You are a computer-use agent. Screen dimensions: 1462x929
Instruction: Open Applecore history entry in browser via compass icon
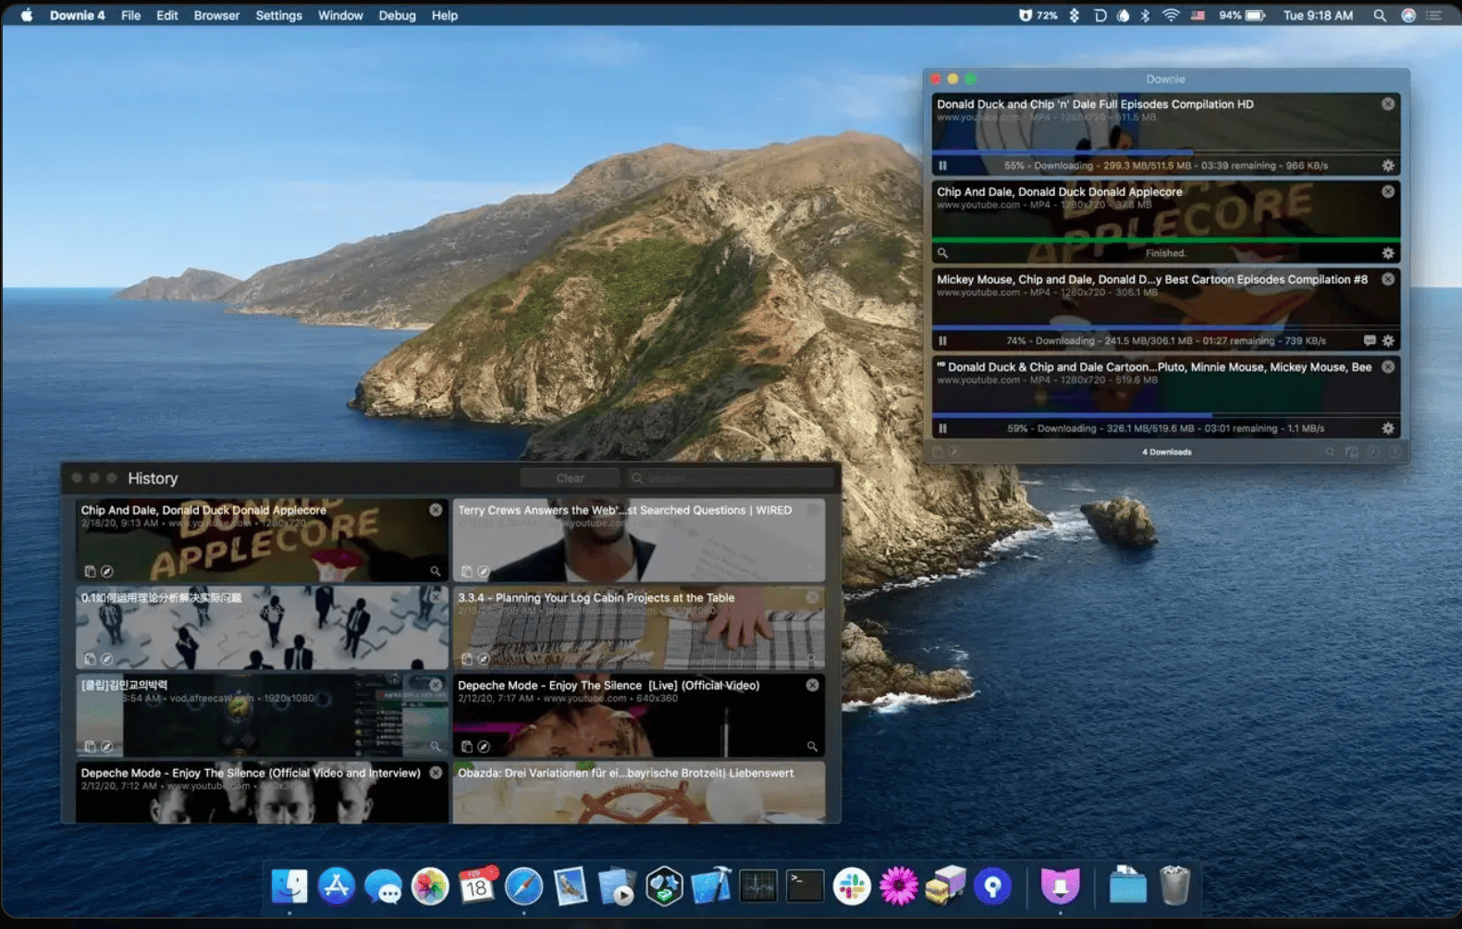point(106,571)
